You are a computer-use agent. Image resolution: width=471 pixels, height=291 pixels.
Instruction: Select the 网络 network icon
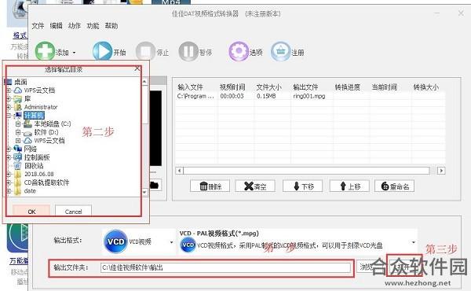point(18,149)
